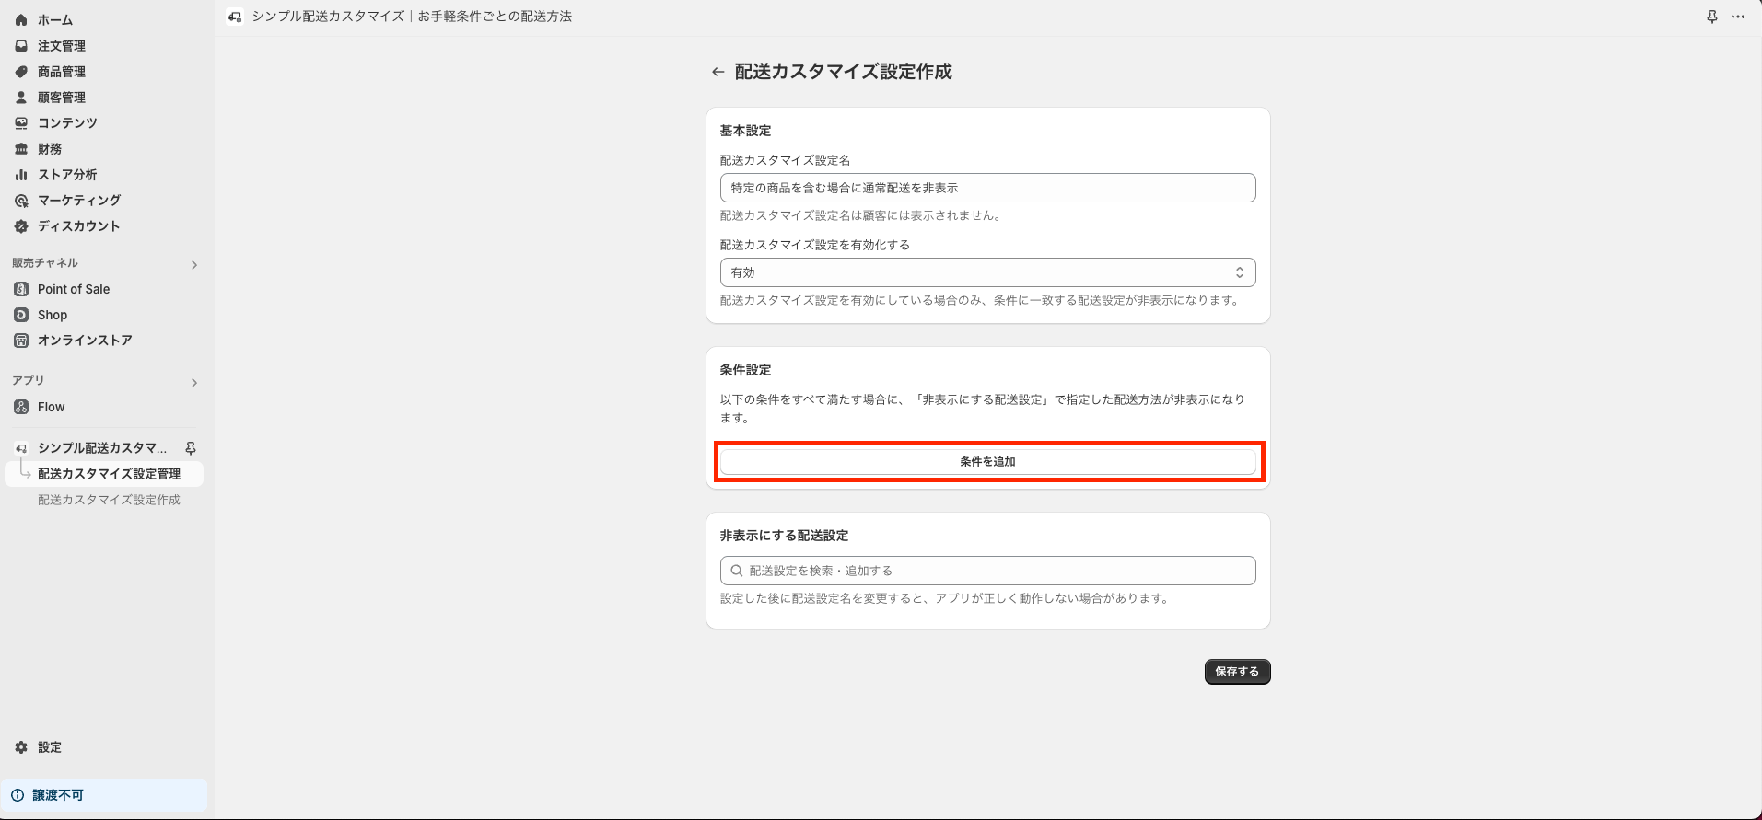The height and width of the screenshot is (820, 1762).
Task: Click the Point of Sale icon
Action: [21, 289]
